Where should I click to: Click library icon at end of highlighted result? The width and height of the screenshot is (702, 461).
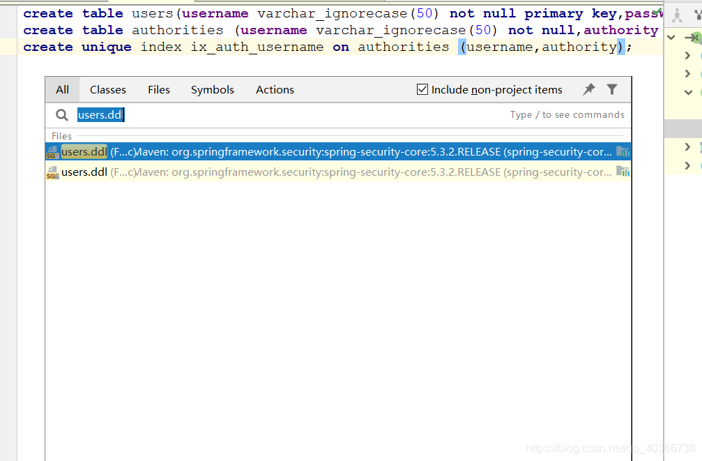[623, 152]
